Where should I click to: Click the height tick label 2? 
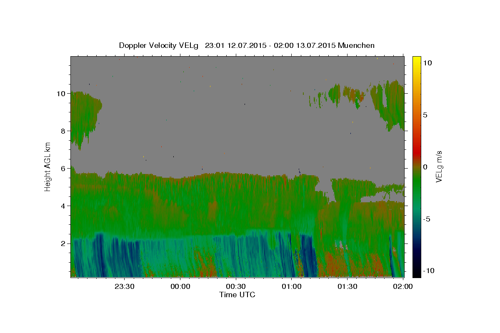[64, 244]
